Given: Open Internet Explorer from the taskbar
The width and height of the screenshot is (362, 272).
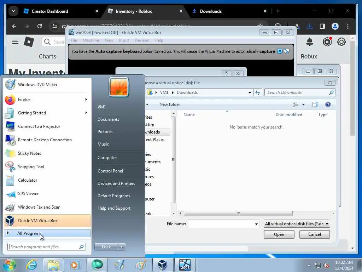Looking at the screenshot, I should (x=31, y=265).
